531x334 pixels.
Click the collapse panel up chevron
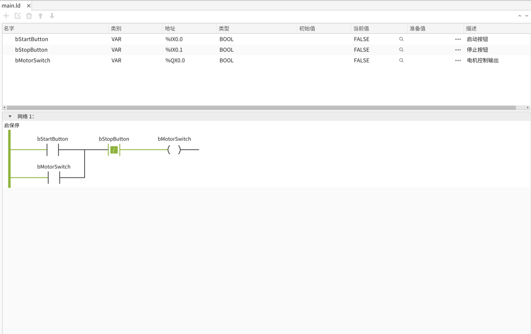[x=520, y=16]
